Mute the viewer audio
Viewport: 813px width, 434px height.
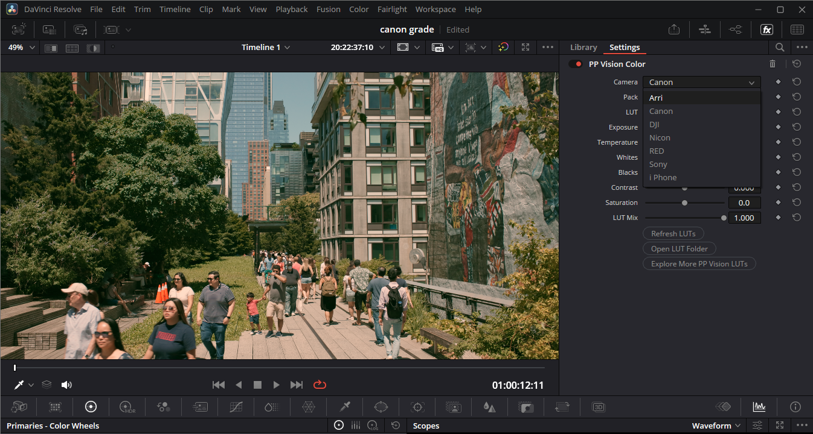point(66,385)
